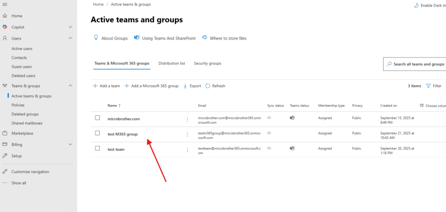Click the Export download icon
Image resolution: width=446 pixels, height=212 pixels.
tap(185, 86)
